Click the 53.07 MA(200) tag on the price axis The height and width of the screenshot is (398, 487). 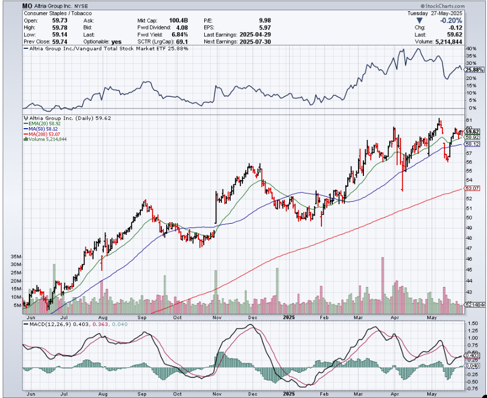tap(472, 188)
